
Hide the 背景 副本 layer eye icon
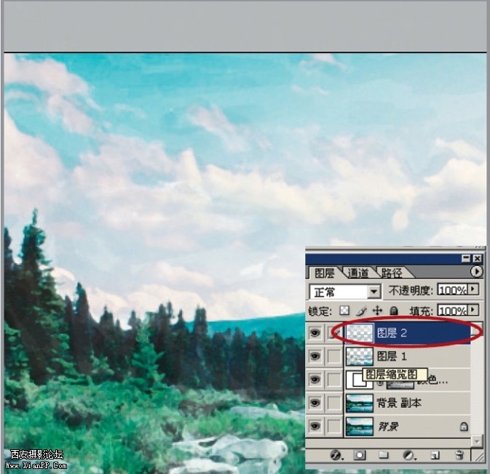[x=315, y=402]
